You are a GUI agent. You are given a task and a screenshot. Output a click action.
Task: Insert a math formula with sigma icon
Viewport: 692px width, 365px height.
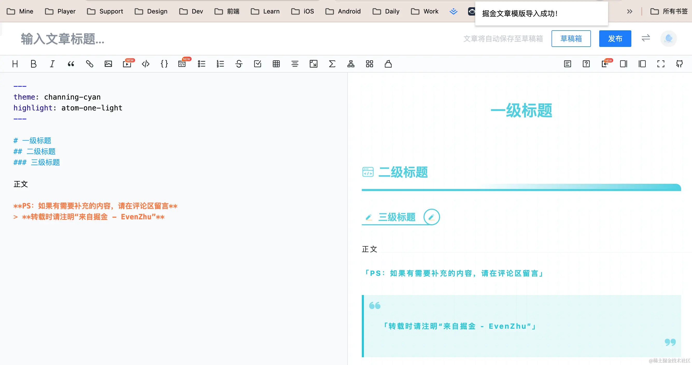click(332, 64)
